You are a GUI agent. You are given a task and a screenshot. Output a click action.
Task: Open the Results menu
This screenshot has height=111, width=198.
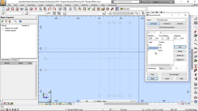(59, 5)
